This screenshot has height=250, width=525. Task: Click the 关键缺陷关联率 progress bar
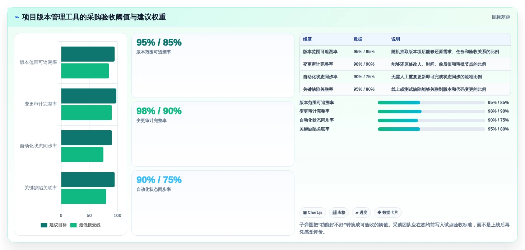pos(431,129)
